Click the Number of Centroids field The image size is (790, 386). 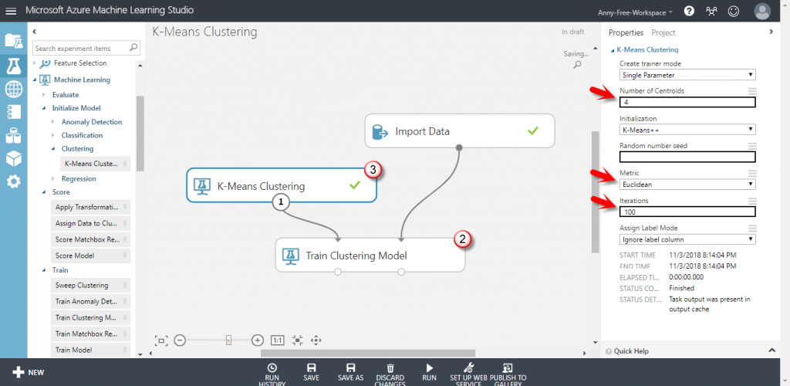(687, 103)
